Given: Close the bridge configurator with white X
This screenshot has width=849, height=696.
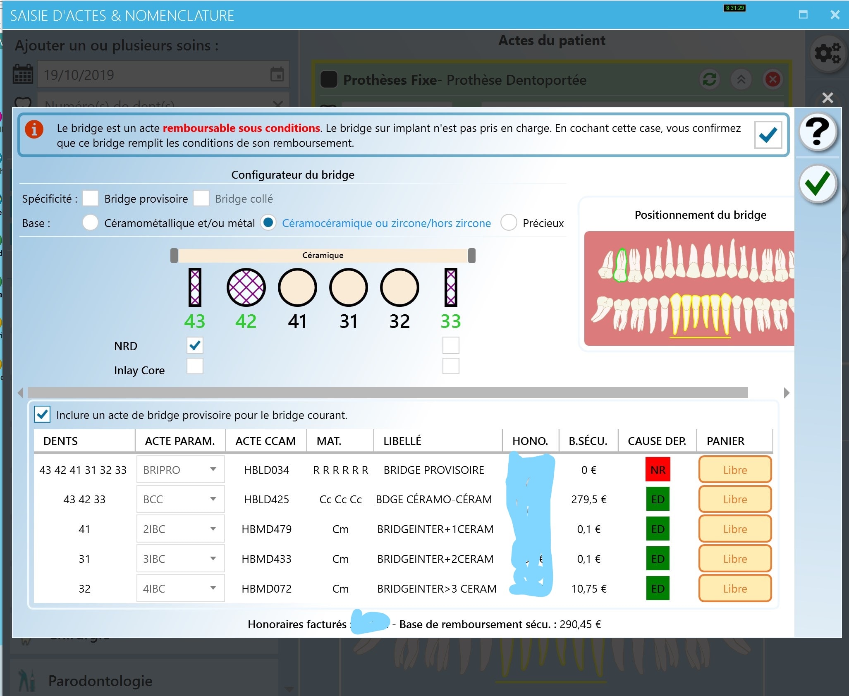Looking at the screenshot, I should click(827, 98).
